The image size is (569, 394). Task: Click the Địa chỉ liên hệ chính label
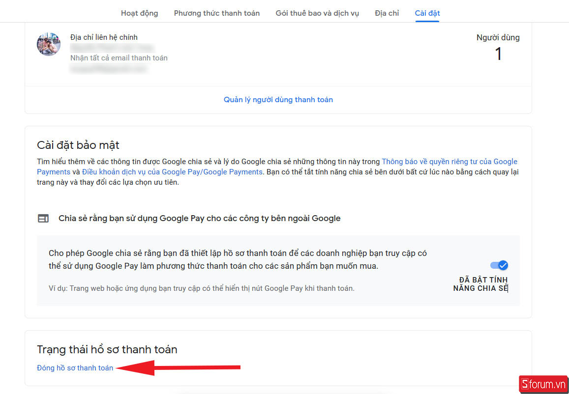coord(104,37)
